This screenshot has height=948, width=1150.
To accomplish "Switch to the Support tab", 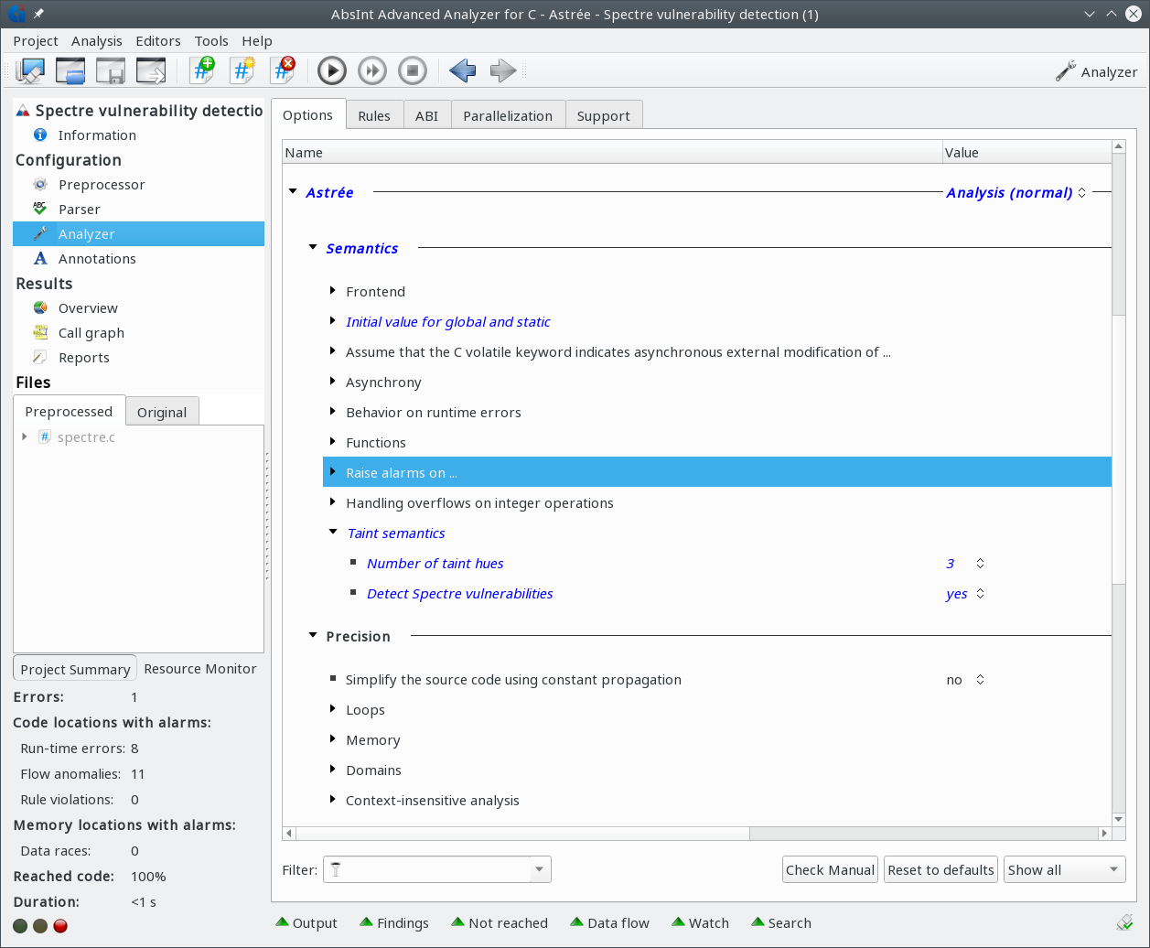I will [604, 116].
